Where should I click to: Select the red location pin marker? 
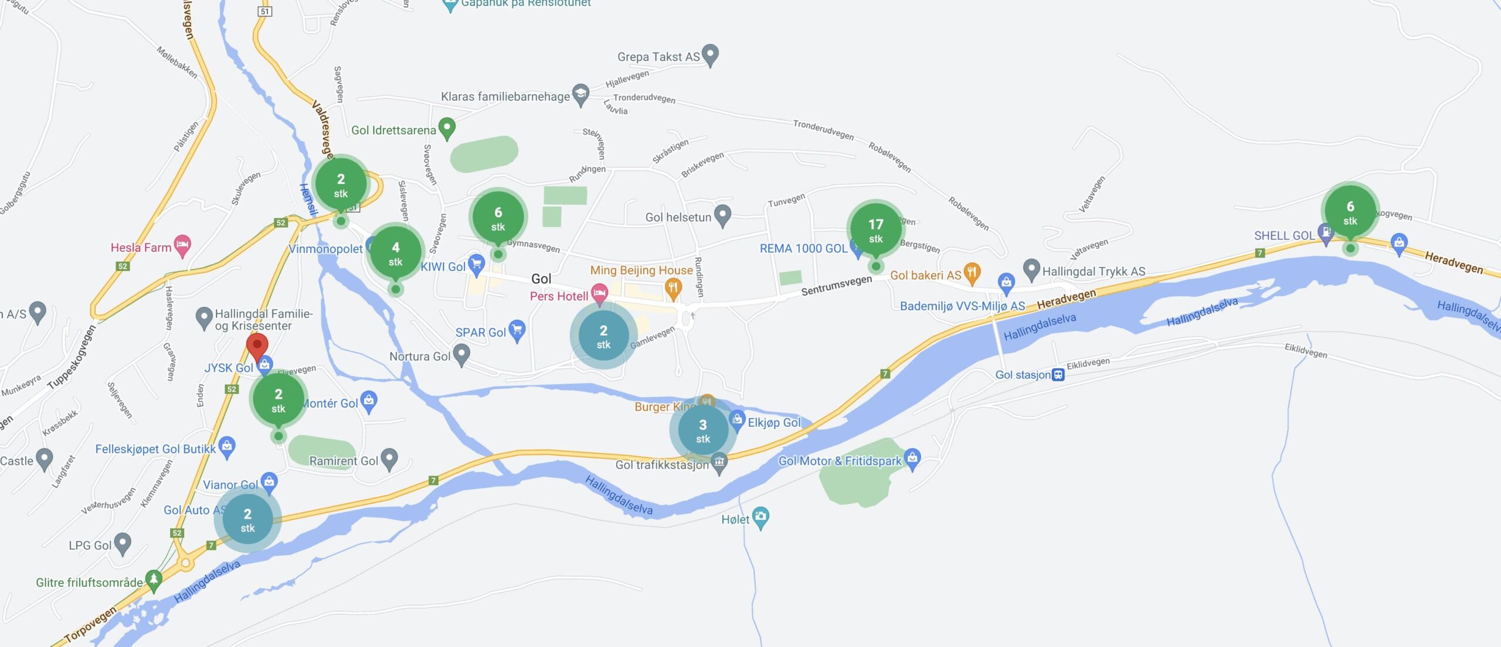(257, 347)
